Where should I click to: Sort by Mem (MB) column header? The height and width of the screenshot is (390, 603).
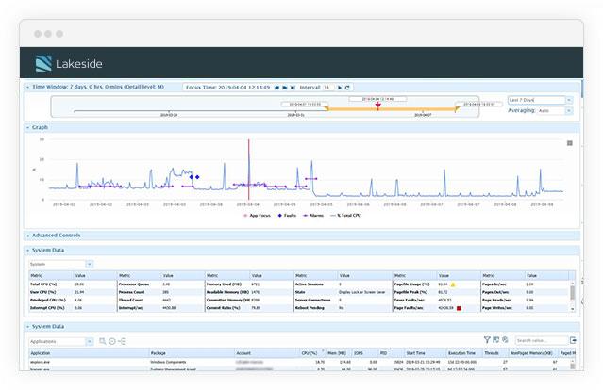(339, 353)
